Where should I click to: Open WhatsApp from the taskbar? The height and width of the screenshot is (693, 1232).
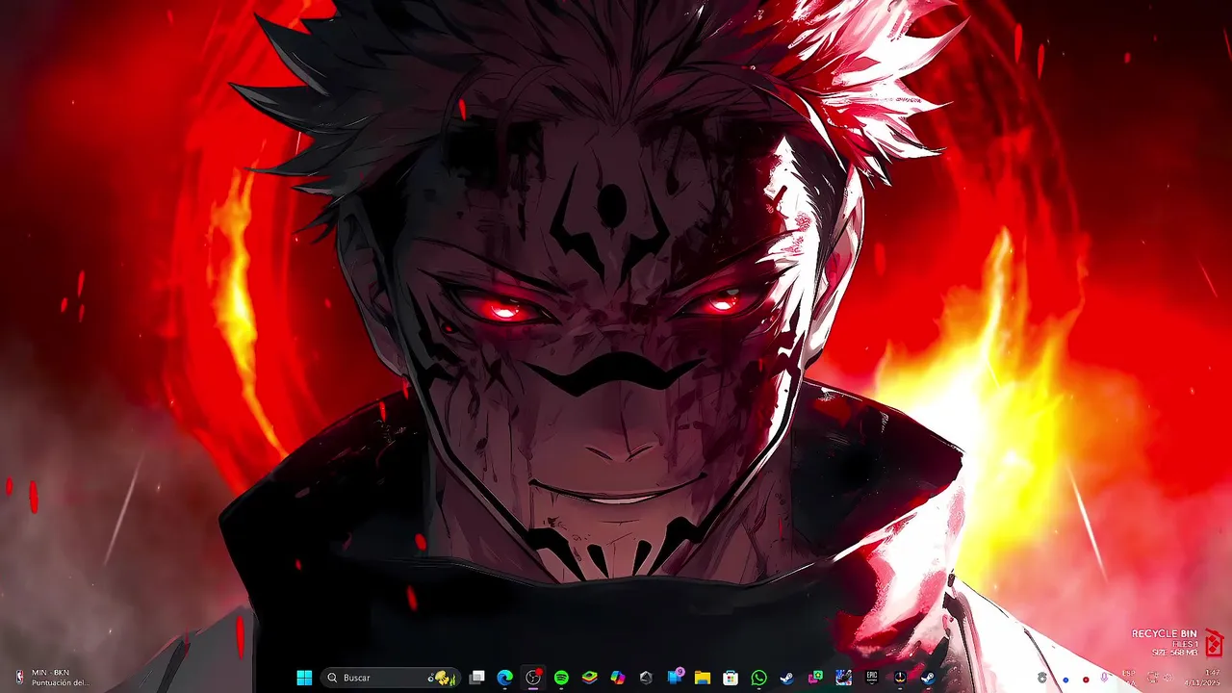pos(759,678)
